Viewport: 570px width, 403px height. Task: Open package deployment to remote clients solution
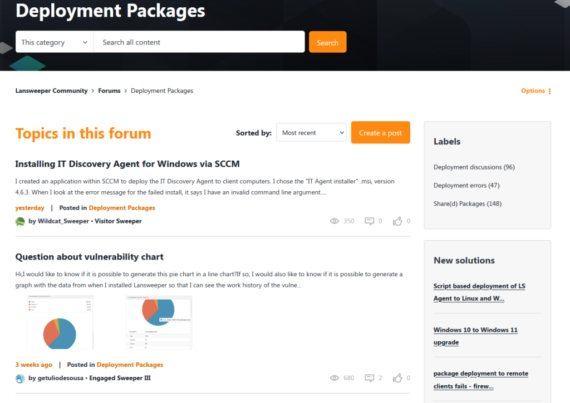pos(480,380)
